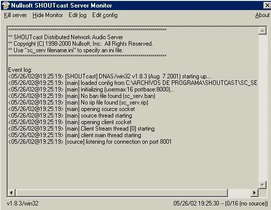Click the vertical scrollbar track
Viewport: 271px width, 210px height.
[x=262, y=108]
